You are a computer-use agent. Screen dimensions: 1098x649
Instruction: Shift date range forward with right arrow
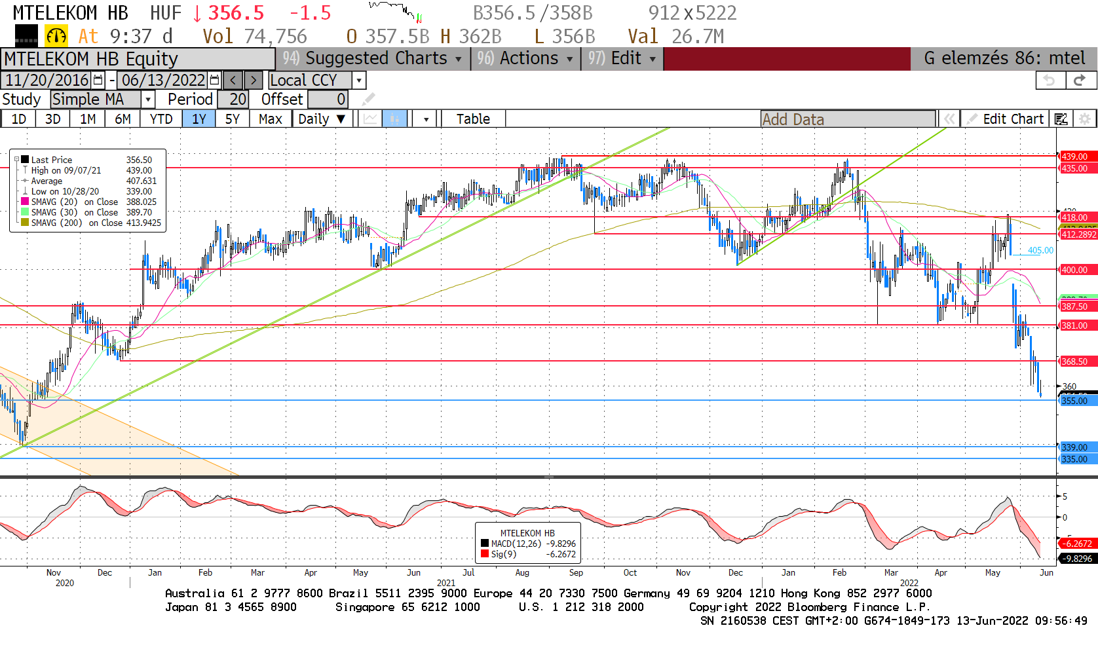coord(254,80)
